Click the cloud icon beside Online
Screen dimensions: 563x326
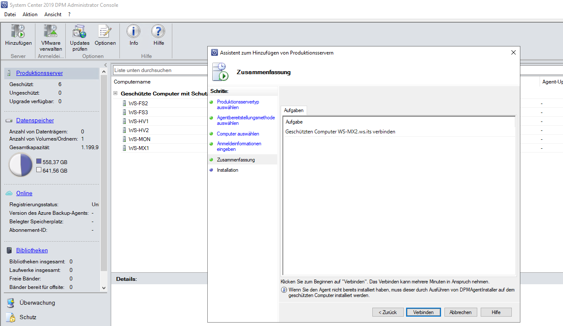click(x=9, y=193)
